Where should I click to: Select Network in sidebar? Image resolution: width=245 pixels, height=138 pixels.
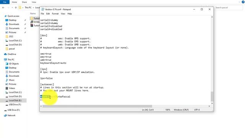point(11,115)
